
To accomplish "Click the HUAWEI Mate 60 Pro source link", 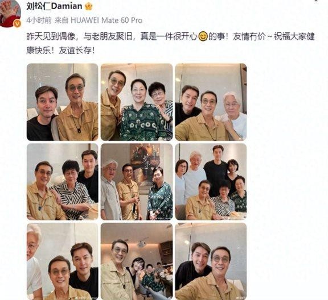I will point(106,20).
